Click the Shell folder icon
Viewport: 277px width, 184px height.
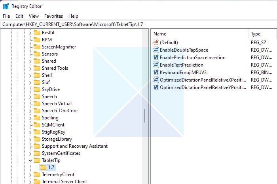point(37,75)
